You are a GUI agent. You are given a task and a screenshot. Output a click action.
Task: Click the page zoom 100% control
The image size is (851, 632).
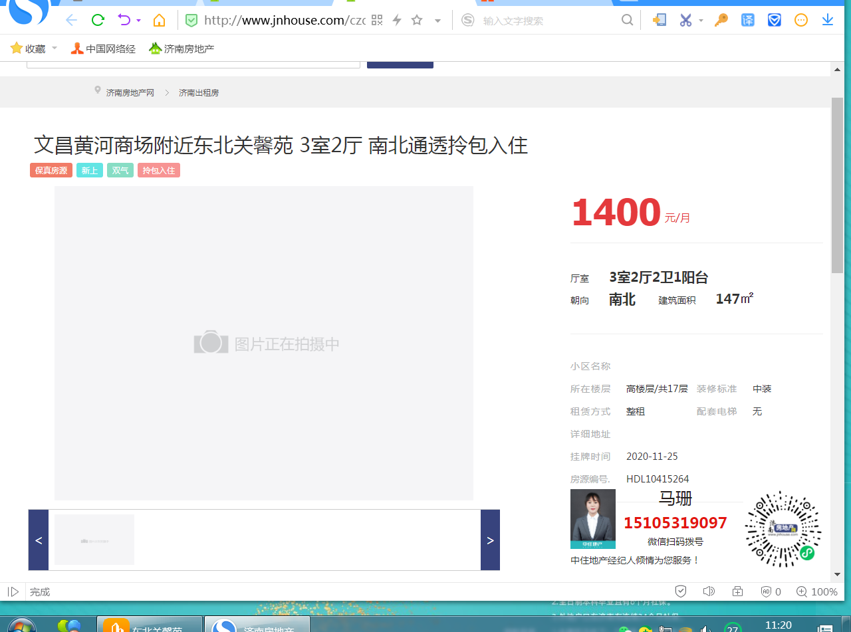click(817, 591)
